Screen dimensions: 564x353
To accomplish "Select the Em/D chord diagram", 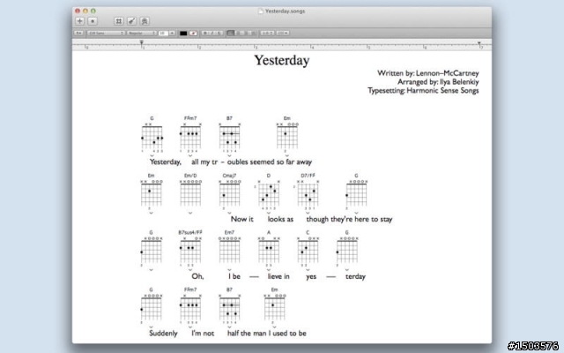I will click(x=190, y=192).
